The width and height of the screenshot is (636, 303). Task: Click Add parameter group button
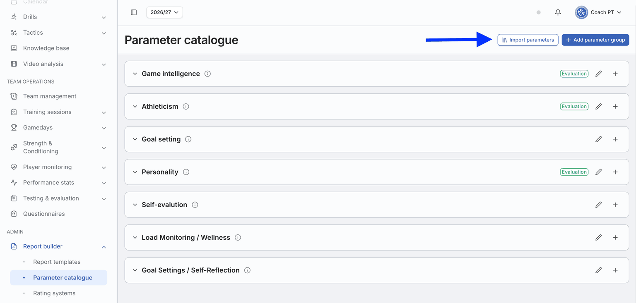595,40
